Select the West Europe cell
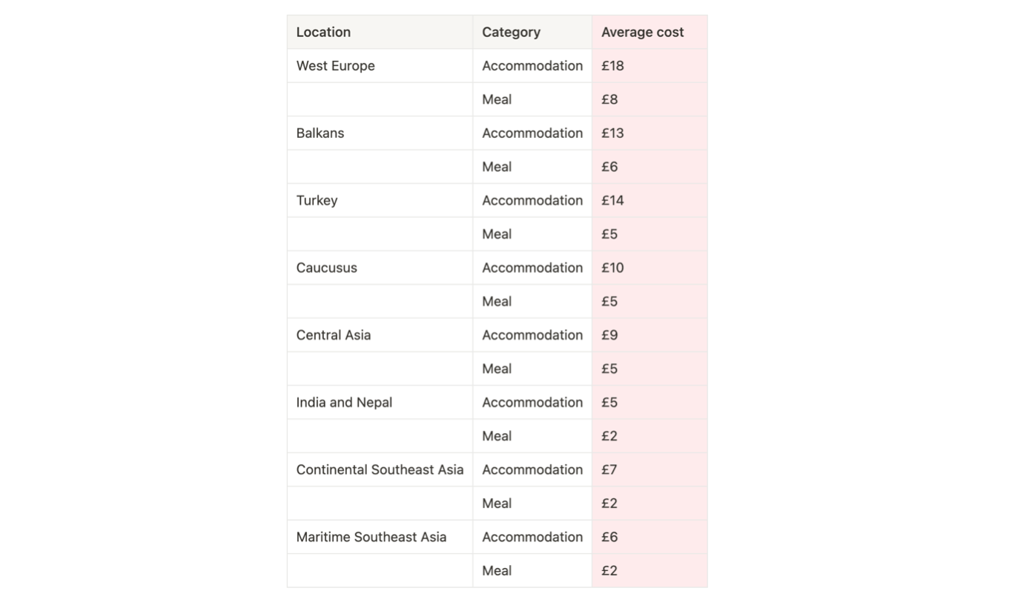Viewport: 1035px width, 611px height. click(x=380, y=66)
